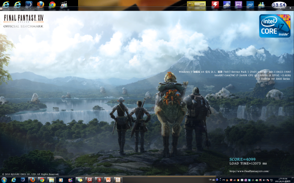Open the red lightning bolt desktop icon
Image resolution: width=294 pixels, height=183 pixels.
215,5
